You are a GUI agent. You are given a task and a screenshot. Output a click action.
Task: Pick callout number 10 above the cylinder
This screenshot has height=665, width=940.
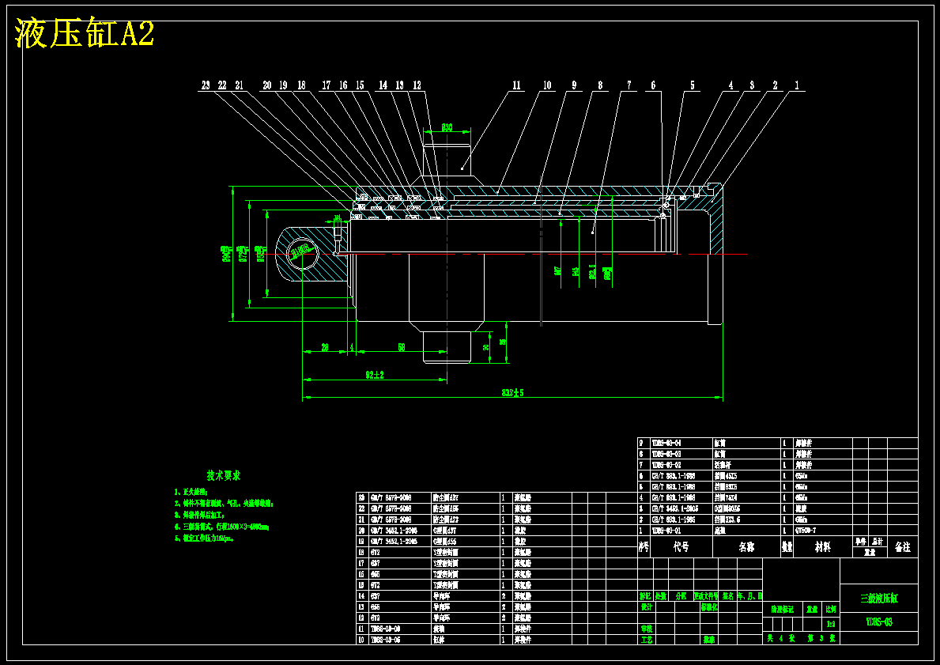tap(547, 85)
